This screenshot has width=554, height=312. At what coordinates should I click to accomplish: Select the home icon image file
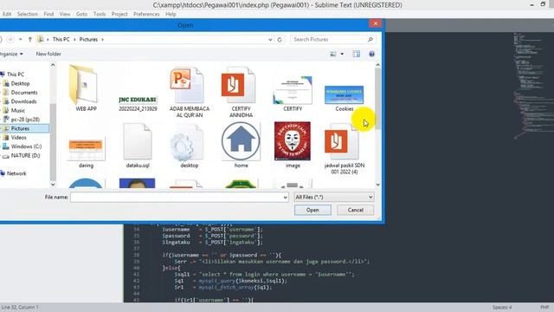(x=241, y=145)
